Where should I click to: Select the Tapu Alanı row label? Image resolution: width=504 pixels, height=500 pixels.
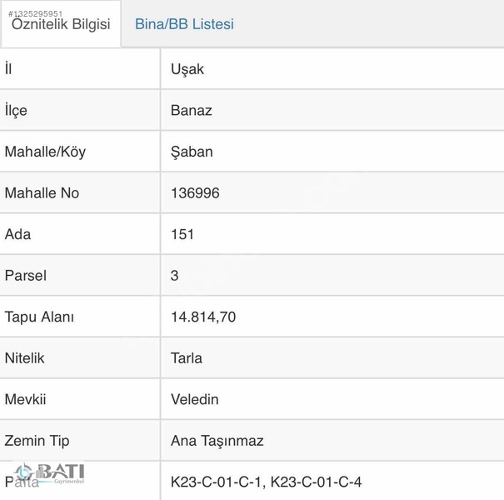click(39, 317)
